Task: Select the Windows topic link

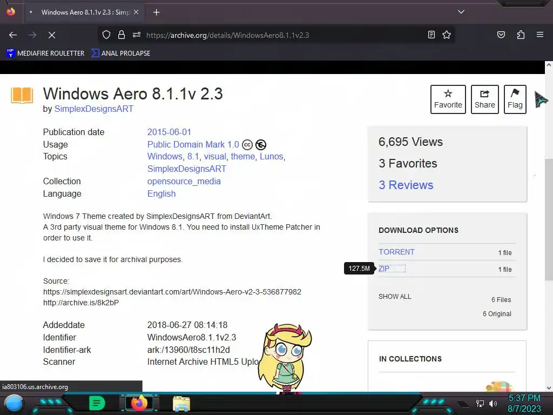Action: click(165, 156)
